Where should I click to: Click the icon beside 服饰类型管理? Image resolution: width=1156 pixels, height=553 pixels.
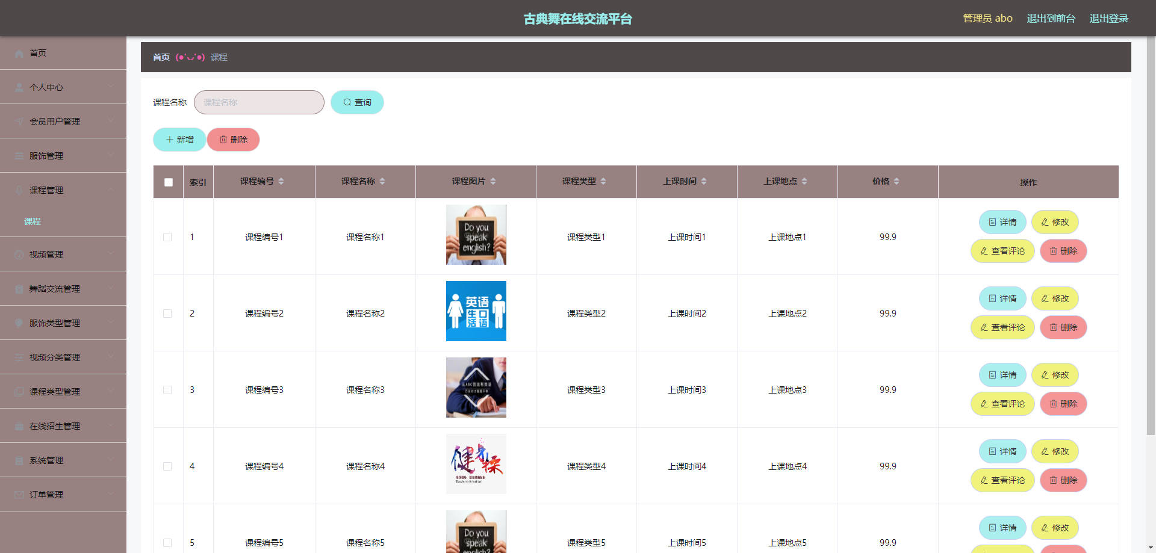(19, 324)
